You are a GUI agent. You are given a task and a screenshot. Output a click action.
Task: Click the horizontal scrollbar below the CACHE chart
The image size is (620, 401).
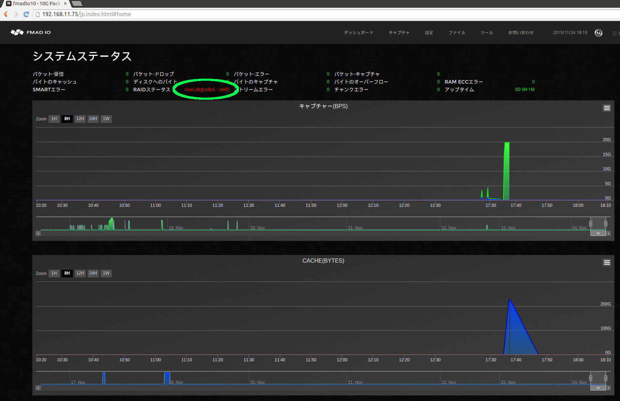click(598, 388)
